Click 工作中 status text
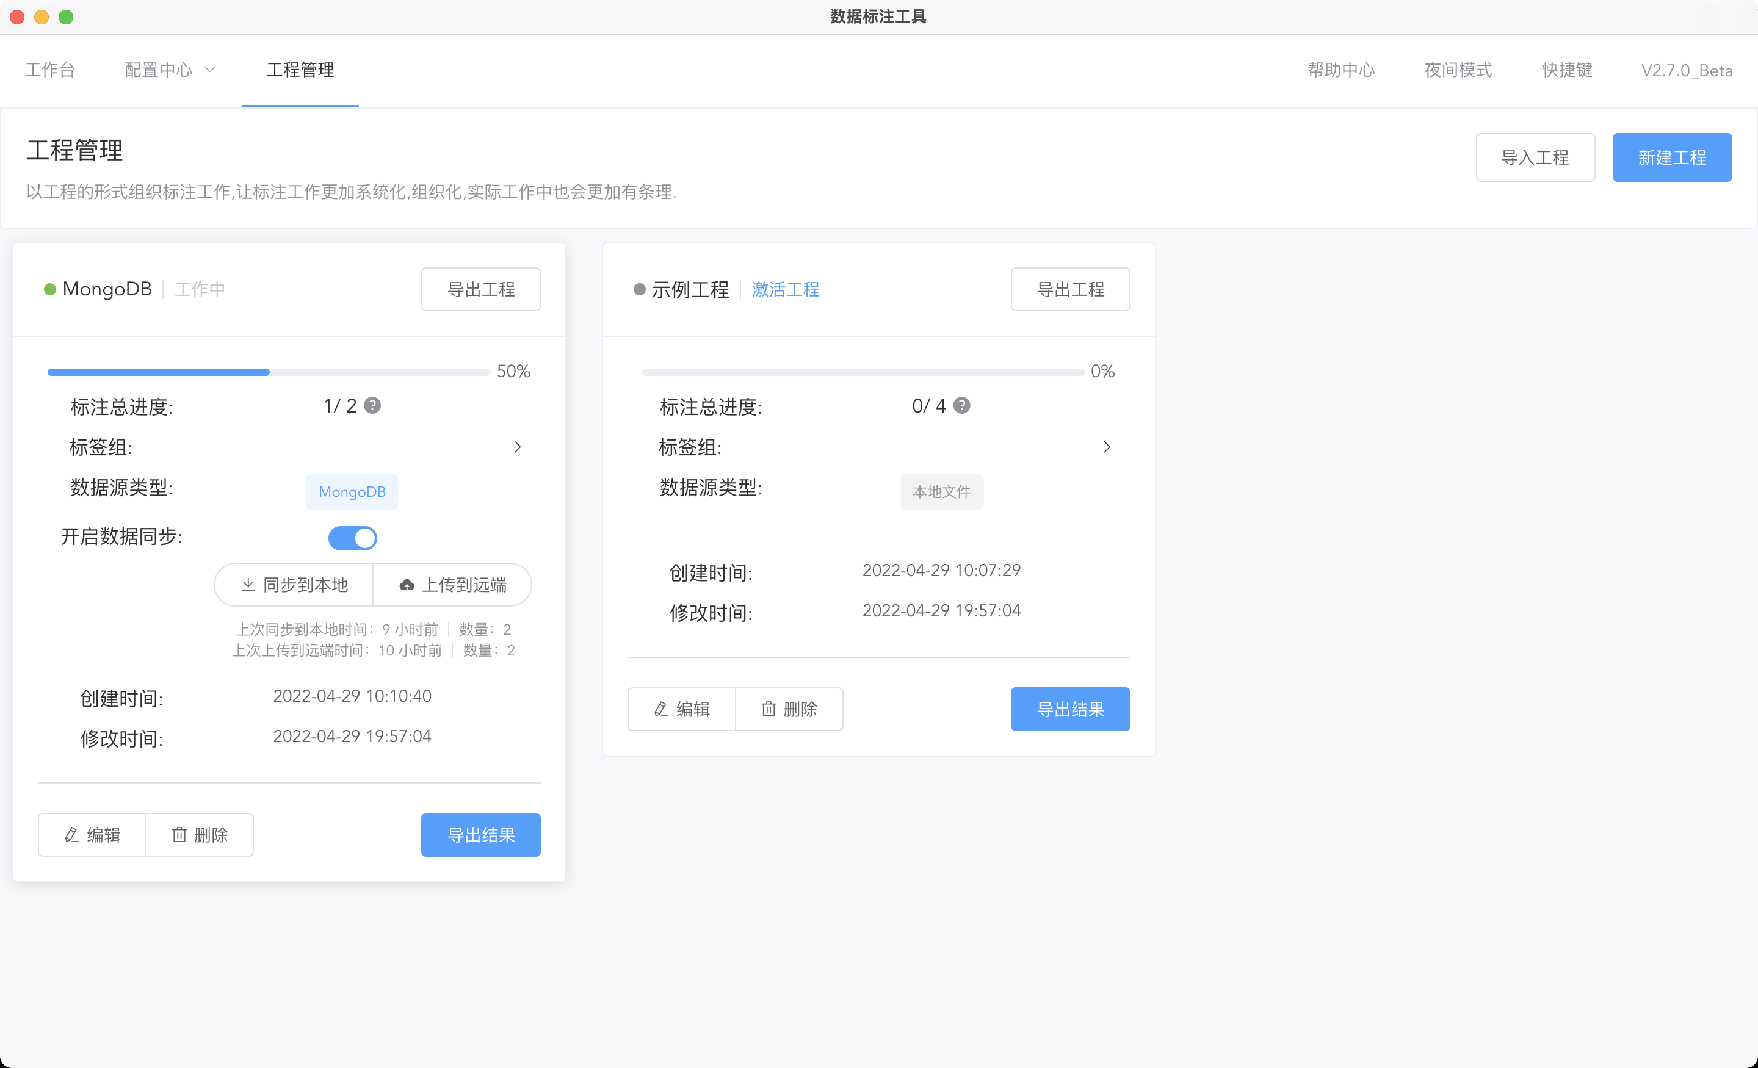Viewport: 1758px width, 1068px height. 200,289
